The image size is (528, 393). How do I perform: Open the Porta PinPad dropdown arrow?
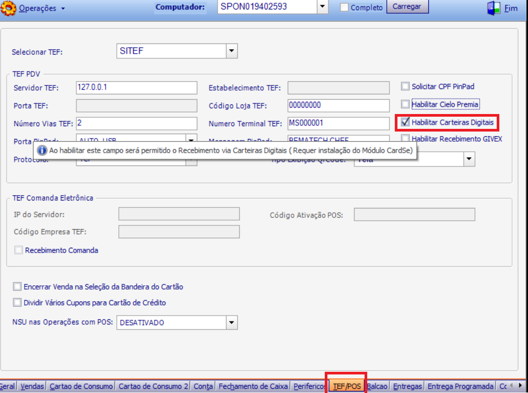point(191,139)
